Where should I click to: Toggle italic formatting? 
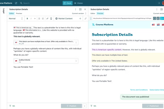pyautogui.click(x=31, y=19)
